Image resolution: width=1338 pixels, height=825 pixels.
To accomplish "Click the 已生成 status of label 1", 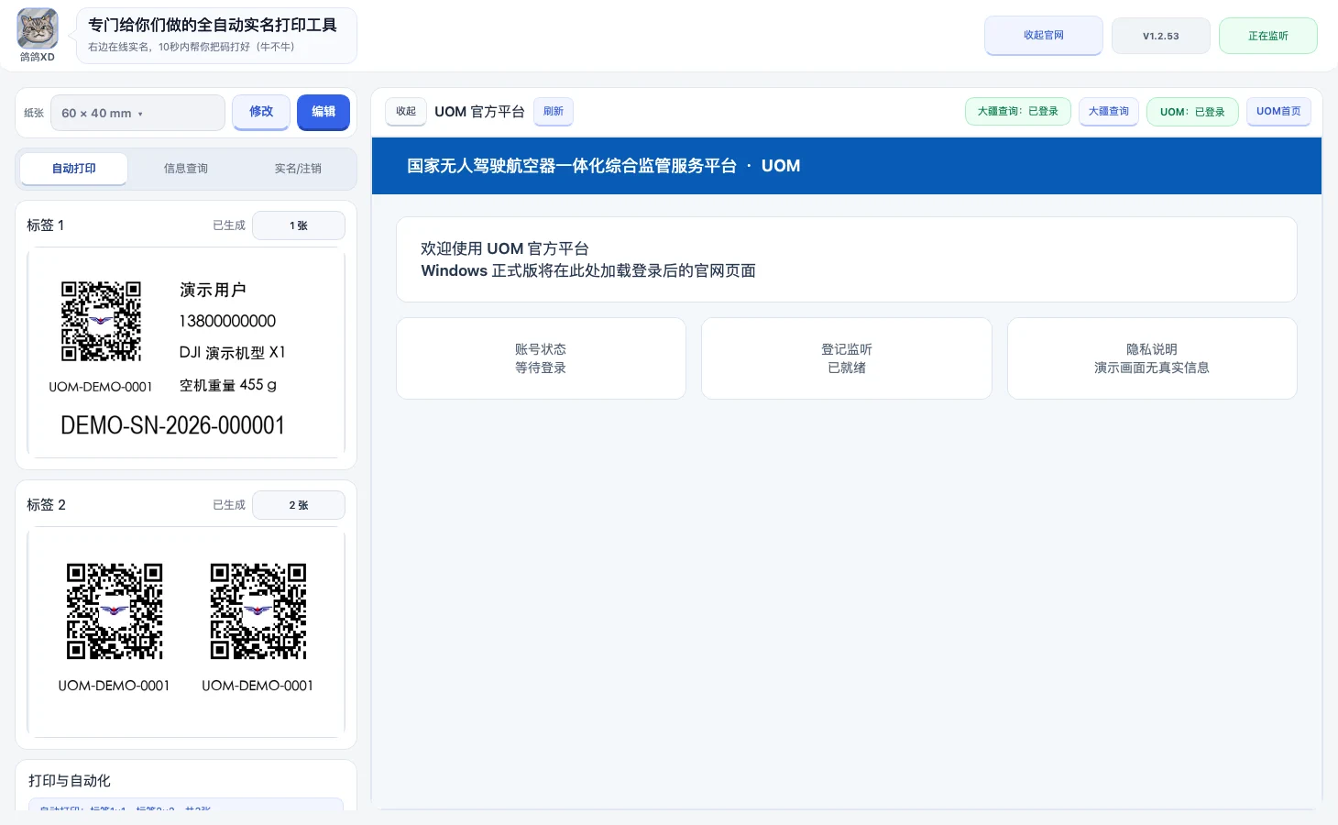I will (x=229, y=225).
